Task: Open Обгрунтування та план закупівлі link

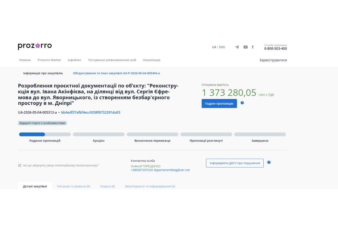Action: (116, 73)
